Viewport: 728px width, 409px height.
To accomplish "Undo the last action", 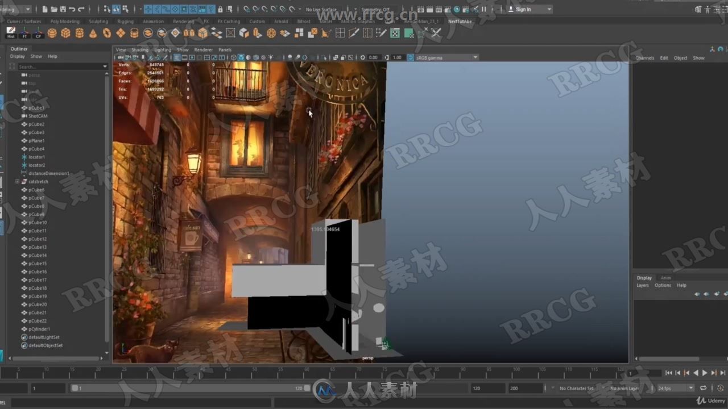I will [72, 9].
